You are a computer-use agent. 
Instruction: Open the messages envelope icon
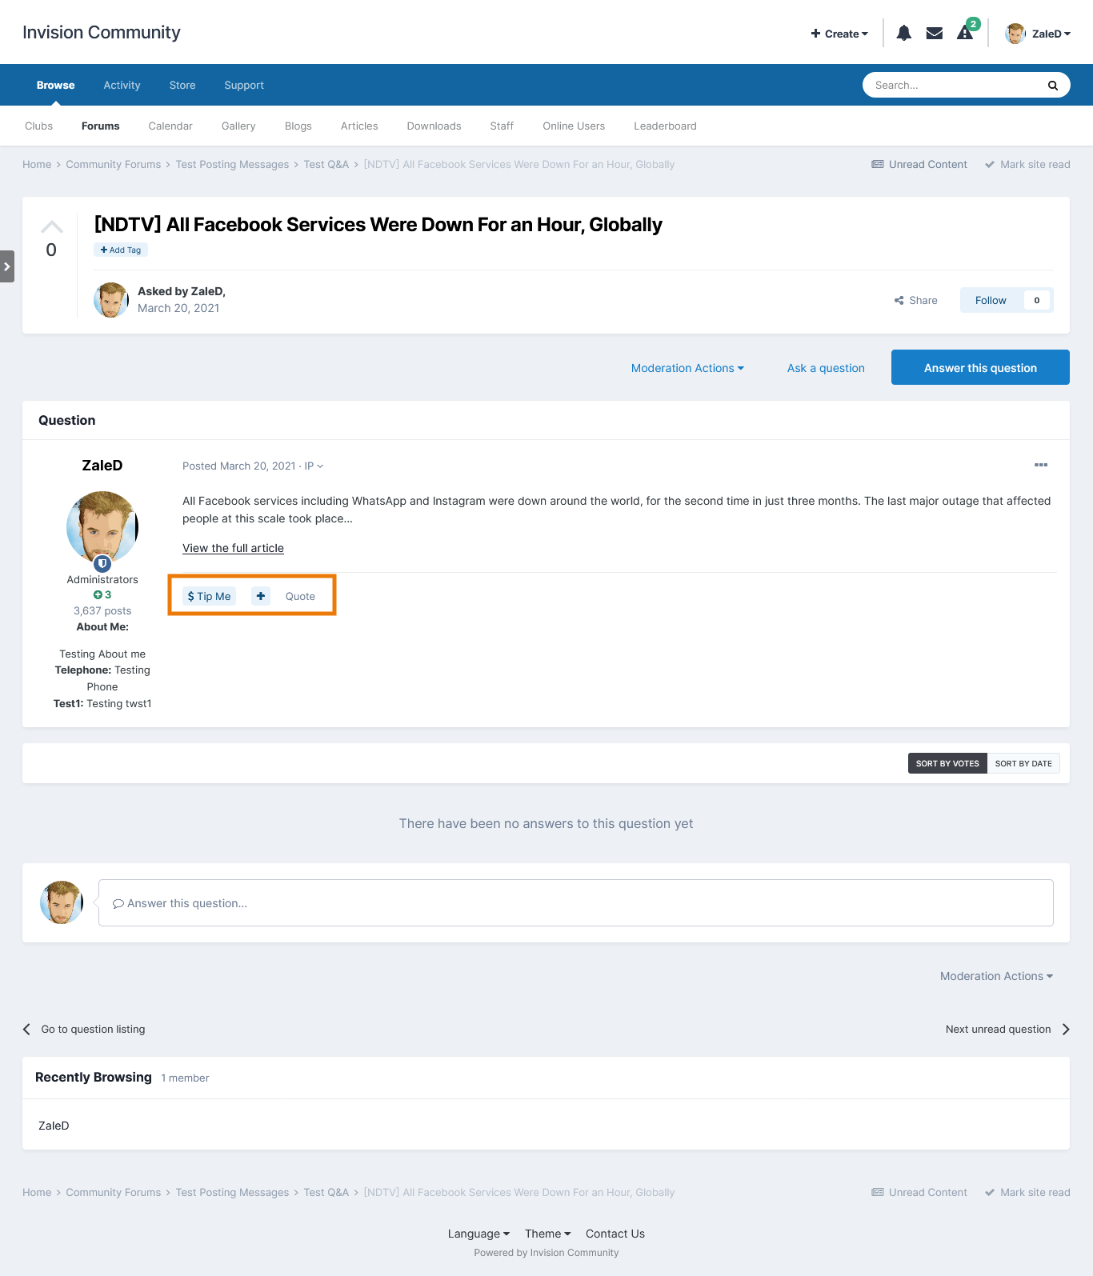click(934, 33)
